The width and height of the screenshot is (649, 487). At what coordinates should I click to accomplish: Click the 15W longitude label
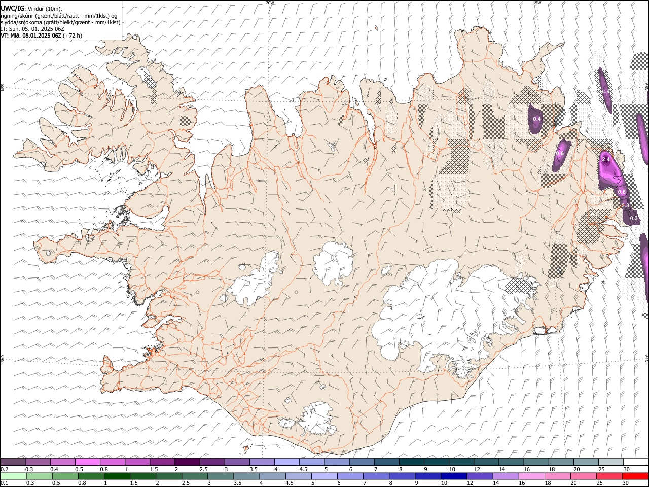click(536, 3)
